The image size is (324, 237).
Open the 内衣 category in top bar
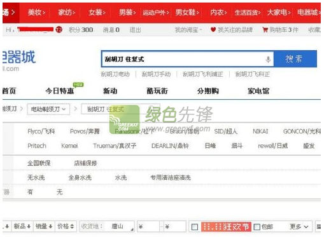218,13
